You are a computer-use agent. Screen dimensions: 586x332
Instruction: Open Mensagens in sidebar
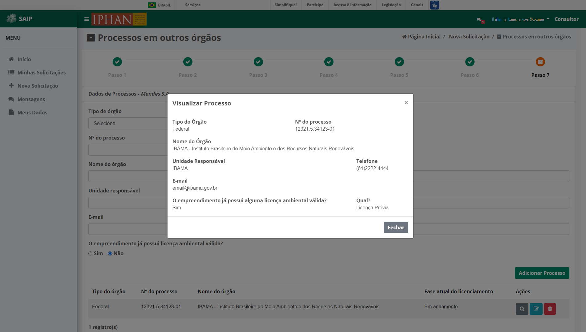(31, 99)
